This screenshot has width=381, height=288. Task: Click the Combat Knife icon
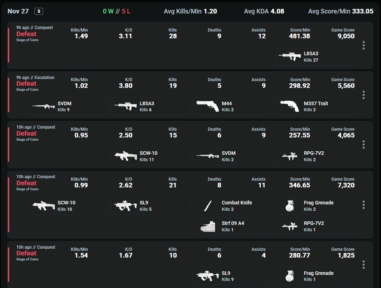pos(208,206)
